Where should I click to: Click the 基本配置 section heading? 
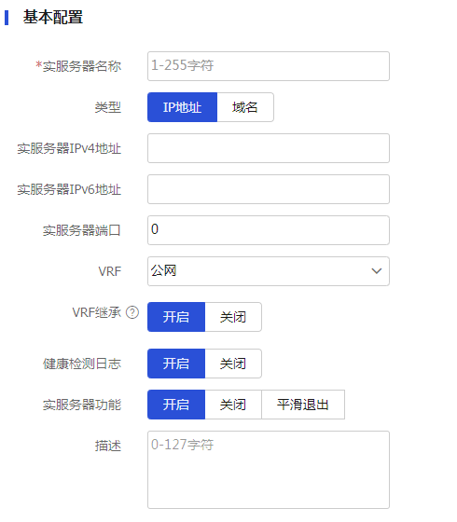click(x=52, y=18)
